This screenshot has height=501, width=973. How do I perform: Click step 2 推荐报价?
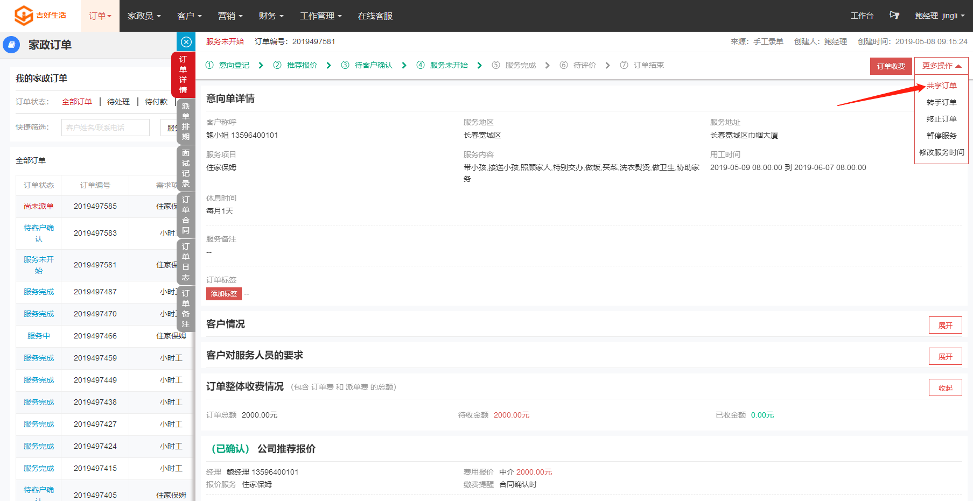(296, 65)
